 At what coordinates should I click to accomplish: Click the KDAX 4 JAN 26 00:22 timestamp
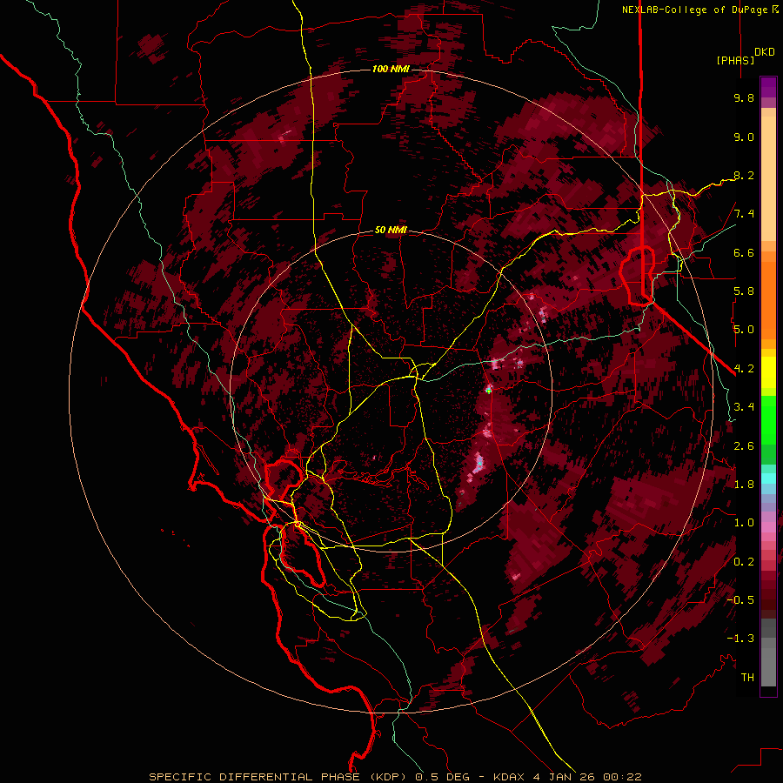coord(567,777)
